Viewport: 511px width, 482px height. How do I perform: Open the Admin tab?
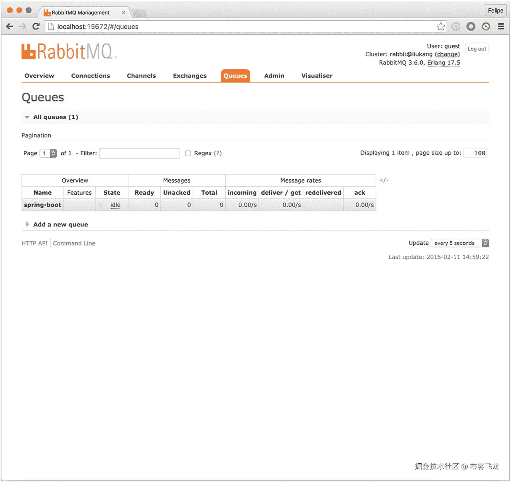pyautogui.click(x=274, y=76)
